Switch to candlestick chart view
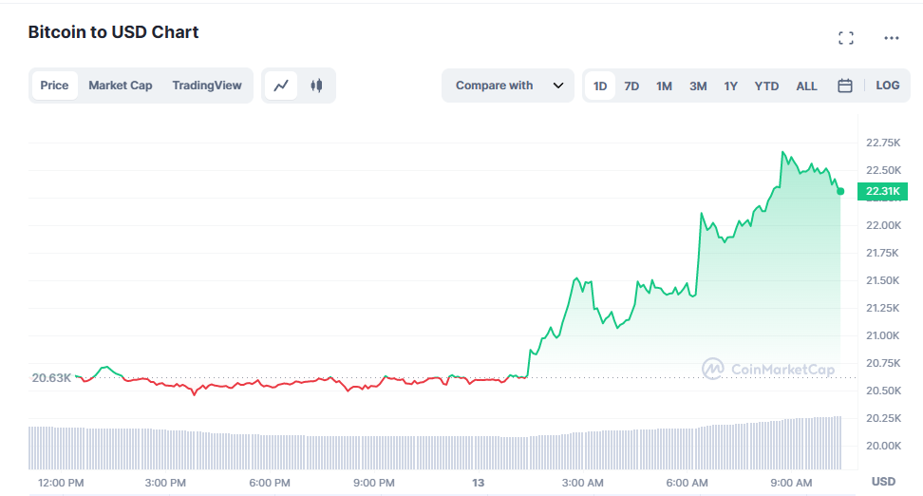The image size is (923, 496). pos(316,86)
